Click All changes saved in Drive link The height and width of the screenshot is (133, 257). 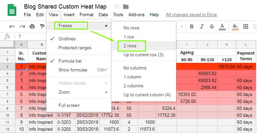click(x=191, y=15)
